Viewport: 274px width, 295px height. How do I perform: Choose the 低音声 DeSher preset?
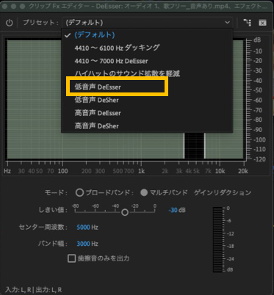pyautogui.click(x=97, y=100)
